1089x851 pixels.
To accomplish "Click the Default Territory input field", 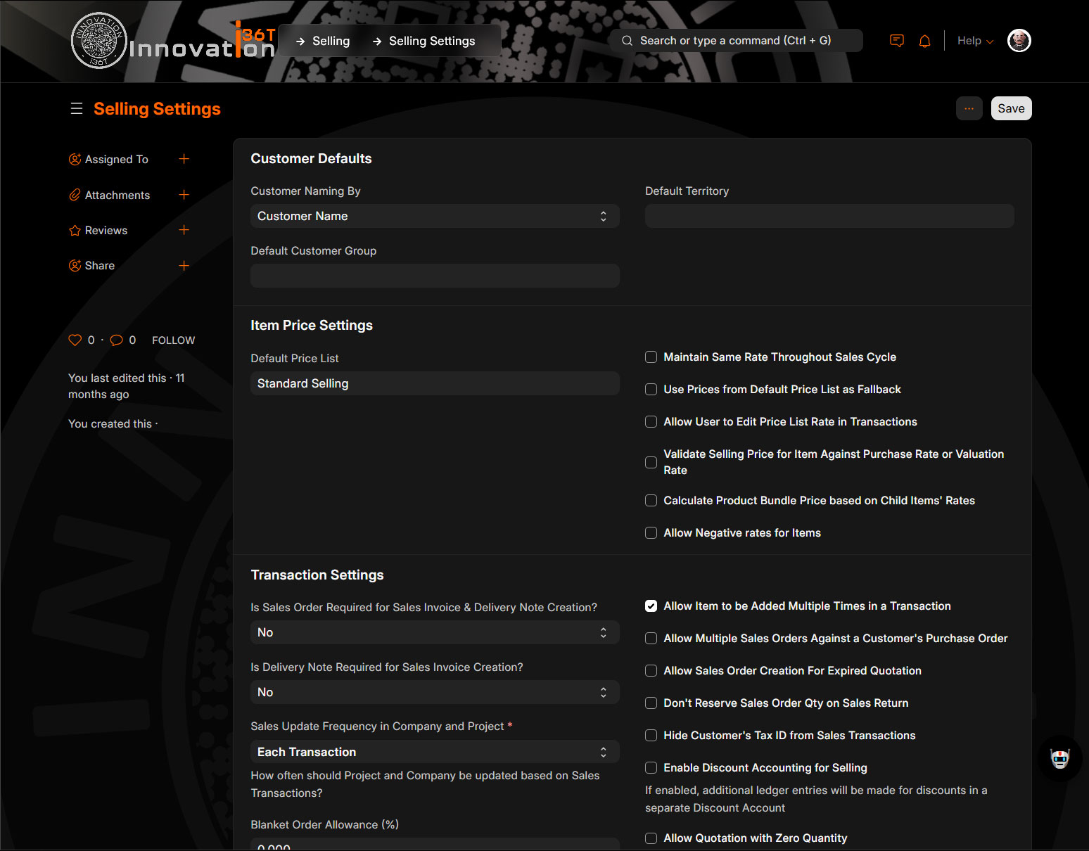I will click(829, 216).
